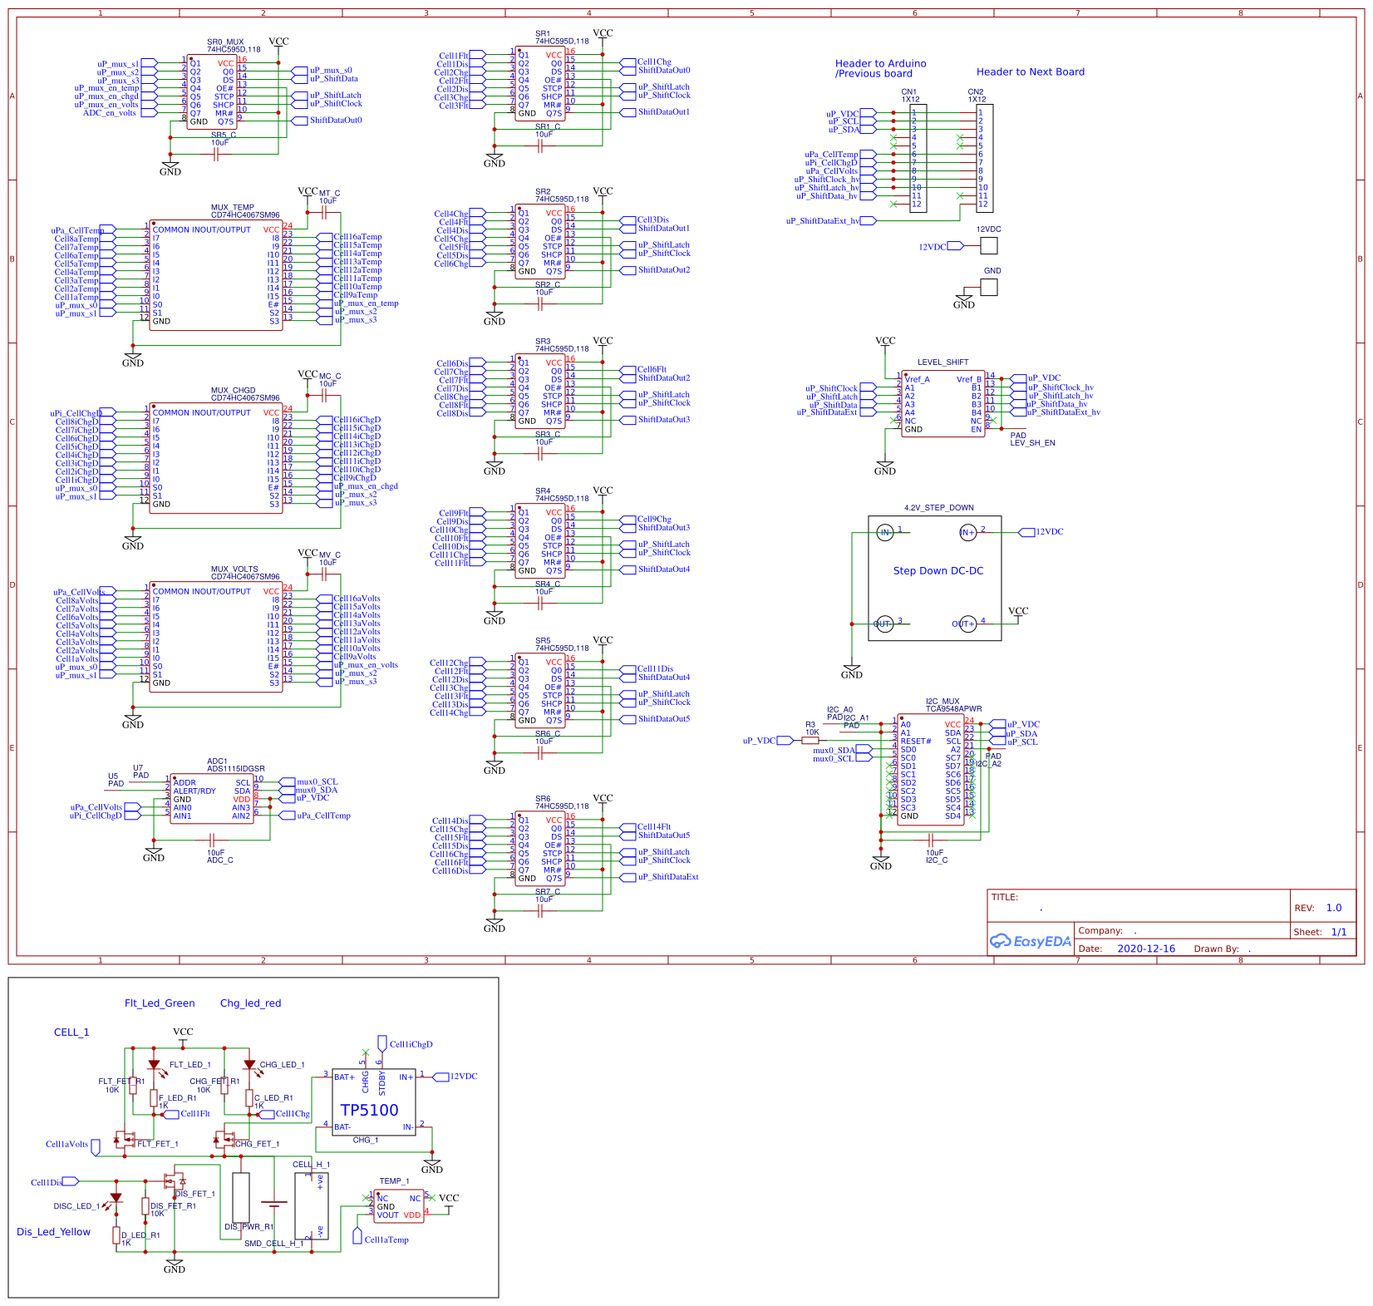The width and height of the screenshot is (1373, 1306).
Task: Click the FLT_LED_1 LED symbol
Action: point(154,1065)
